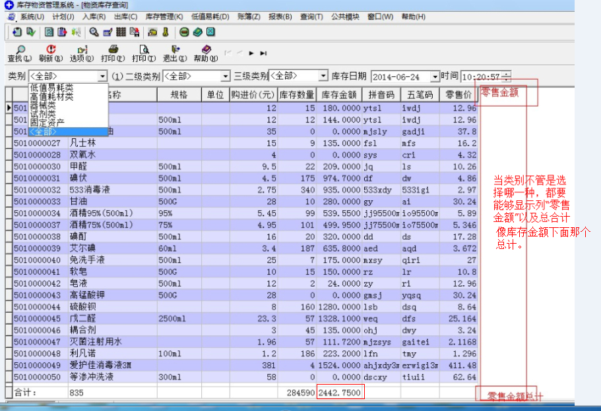This screenshot has width=601, height=411.
Task: Collapse the 类别 dropdown arrow
Action: pyautogui.click(x=102, y=76)
